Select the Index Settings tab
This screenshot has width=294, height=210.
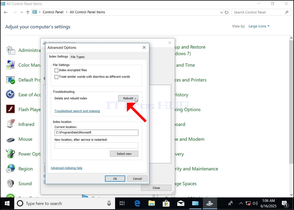(x=58, y=56)
